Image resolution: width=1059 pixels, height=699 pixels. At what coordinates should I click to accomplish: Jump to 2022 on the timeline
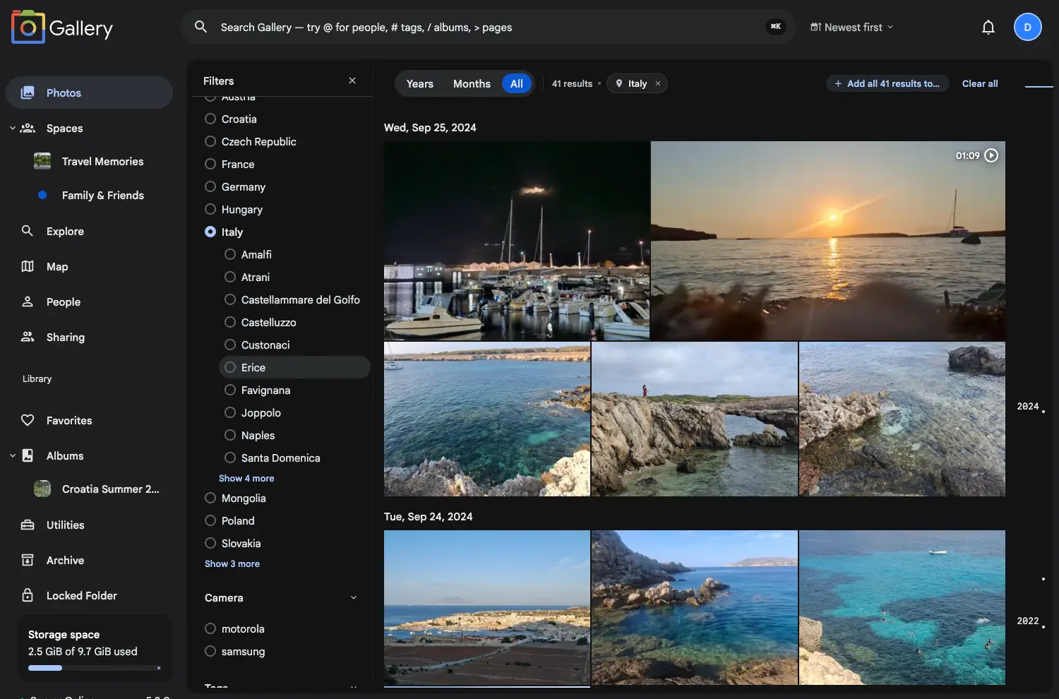click(1028, 621)
